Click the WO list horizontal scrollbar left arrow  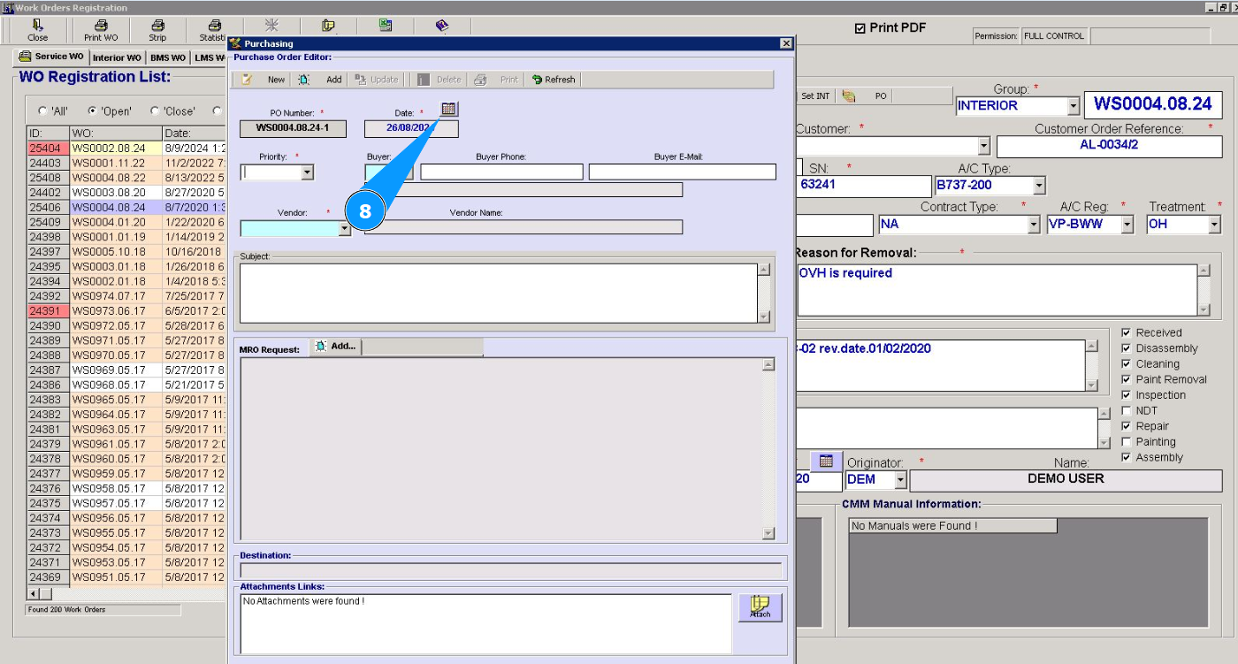[34, 594]
